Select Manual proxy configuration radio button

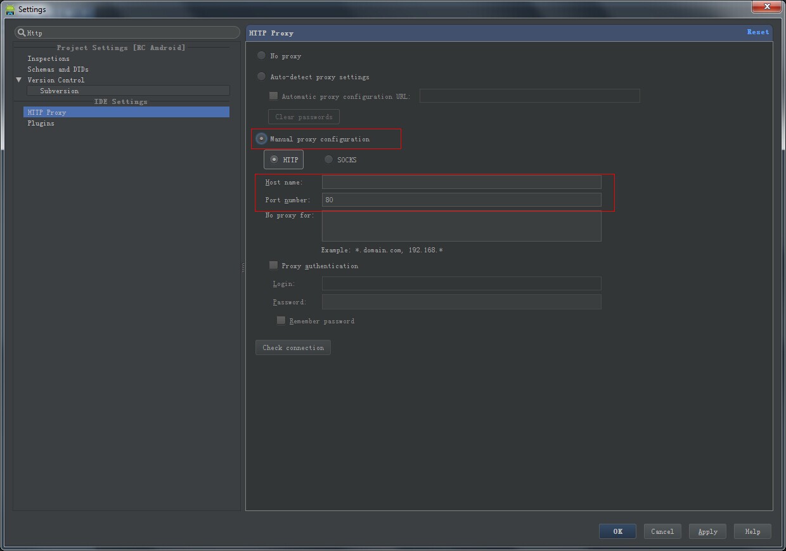261,139
